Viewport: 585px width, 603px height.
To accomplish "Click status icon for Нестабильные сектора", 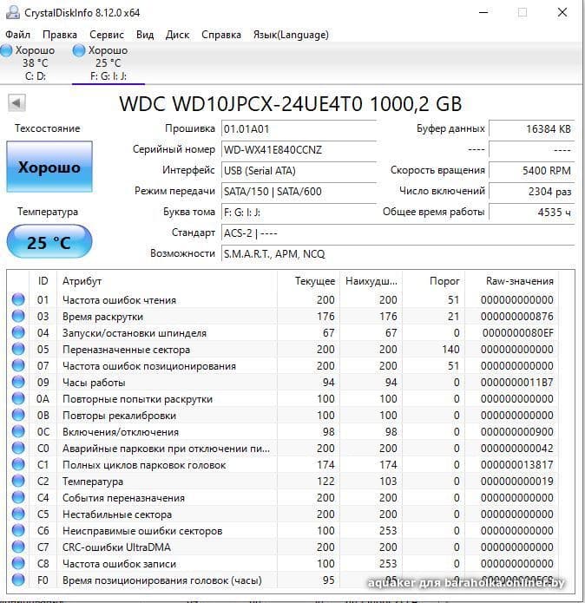I will coord(18,515).
